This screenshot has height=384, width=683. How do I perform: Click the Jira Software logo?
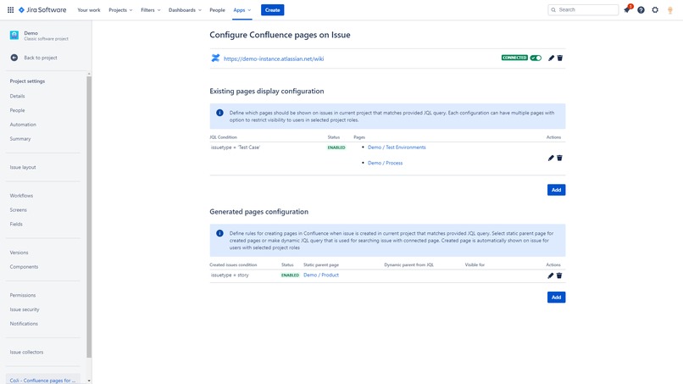tap(42, 9)
